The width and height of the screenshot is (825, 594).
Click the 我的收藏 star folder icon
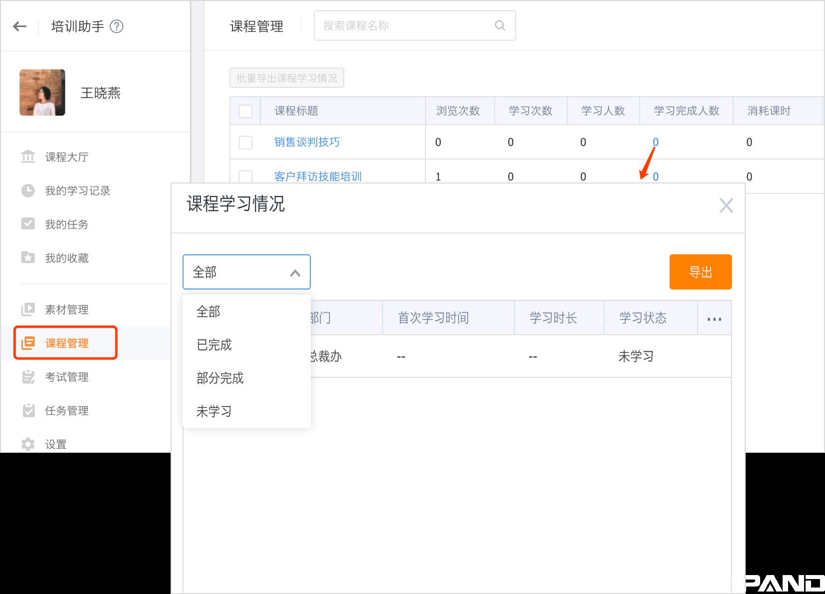click(x=28, y=258)
